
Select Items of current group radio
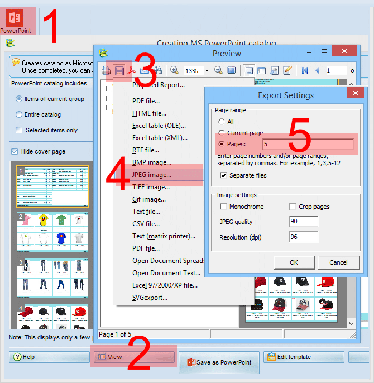click(x=19, y=99)
